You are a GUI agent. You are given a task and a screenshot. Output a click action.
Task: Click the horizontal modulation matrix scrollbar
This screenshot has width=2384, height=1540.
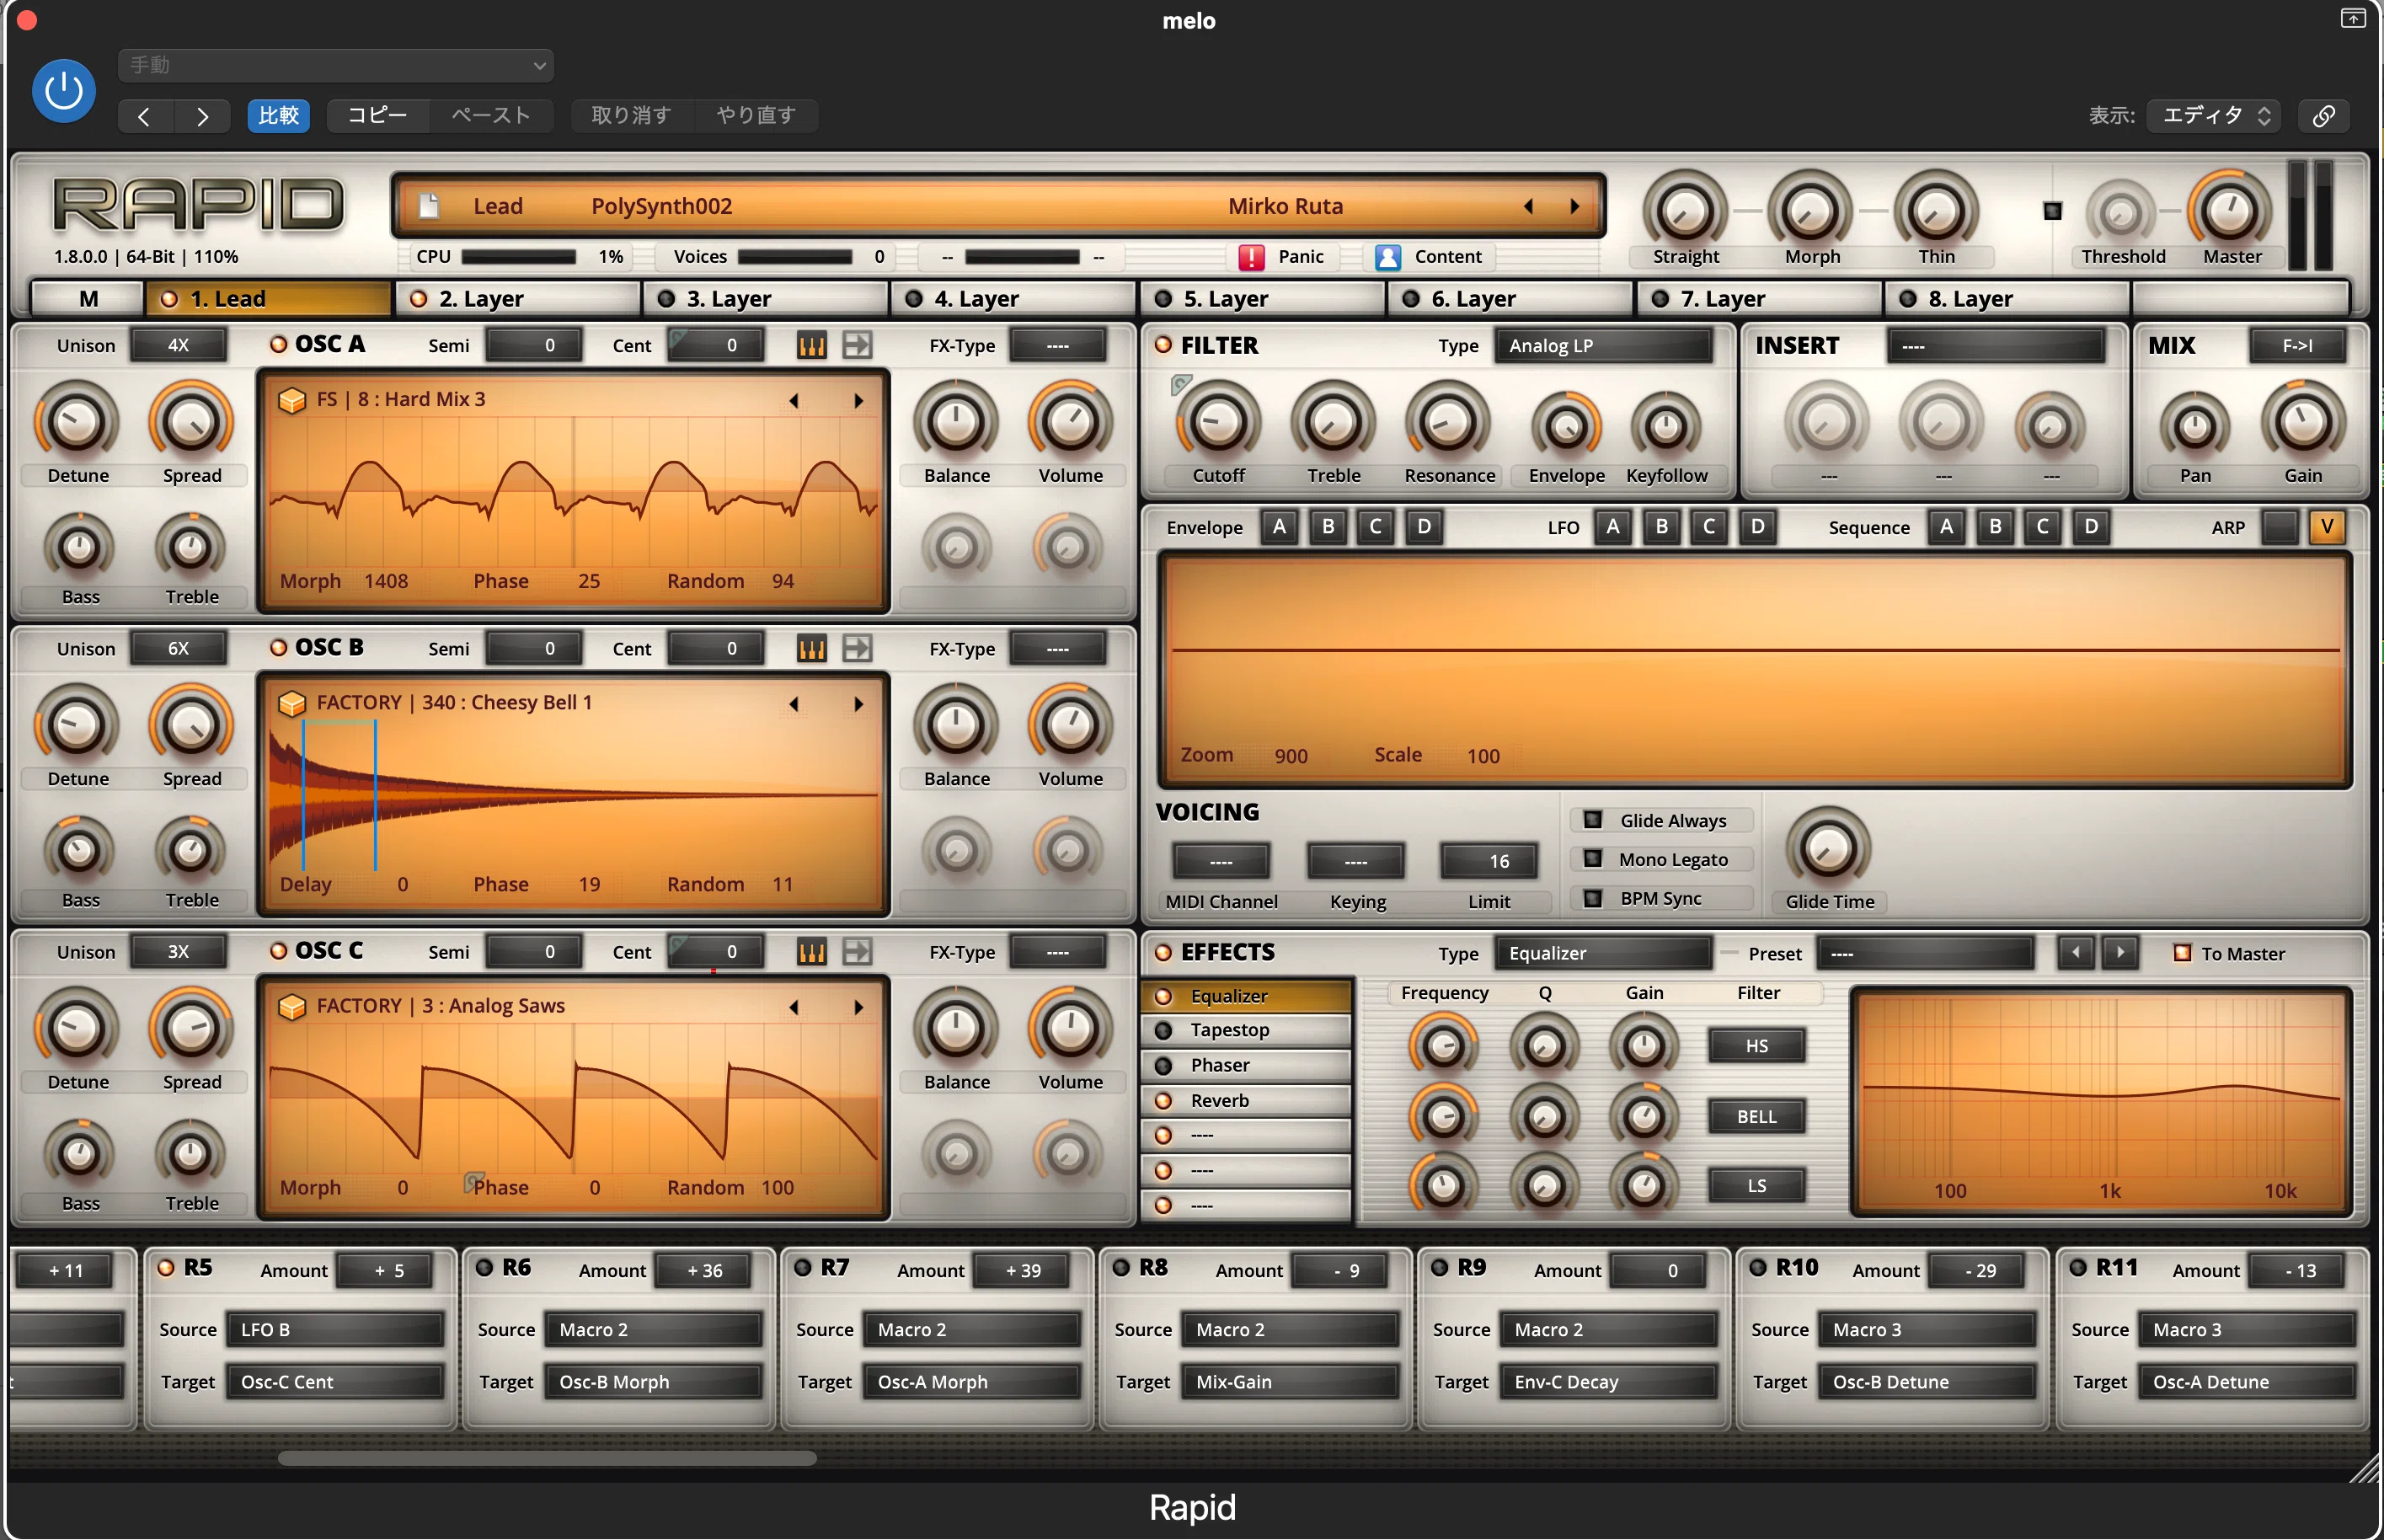547,1458
